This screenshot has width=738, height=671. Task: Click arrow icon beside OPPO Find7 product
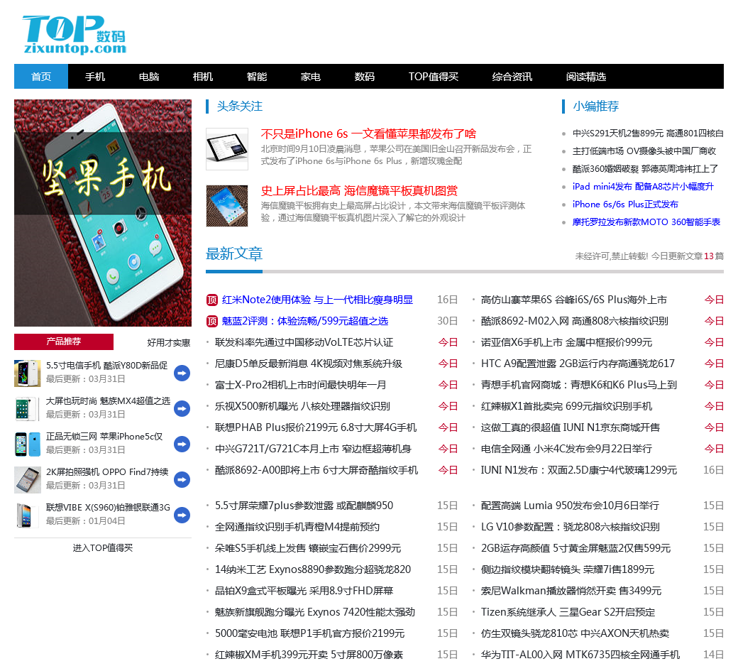(x=182, y=479)
